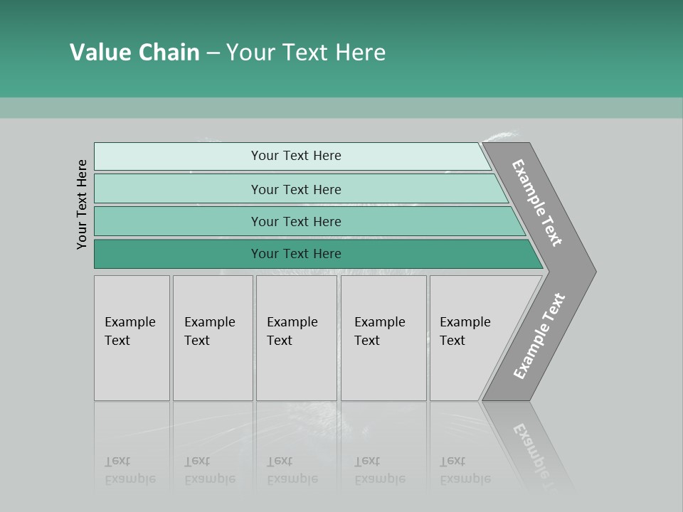Select the topmost lightest "Your Text Here" bar

click(295, 156)
